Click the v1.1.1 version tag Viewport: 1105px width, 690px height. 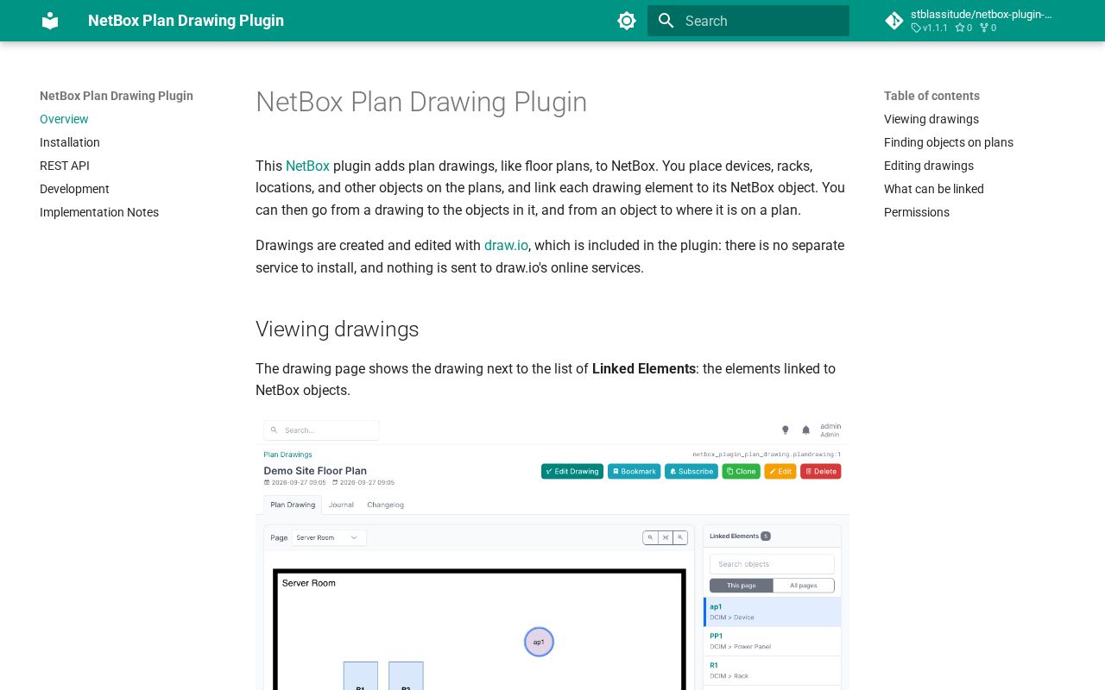[x=930, y=28]
